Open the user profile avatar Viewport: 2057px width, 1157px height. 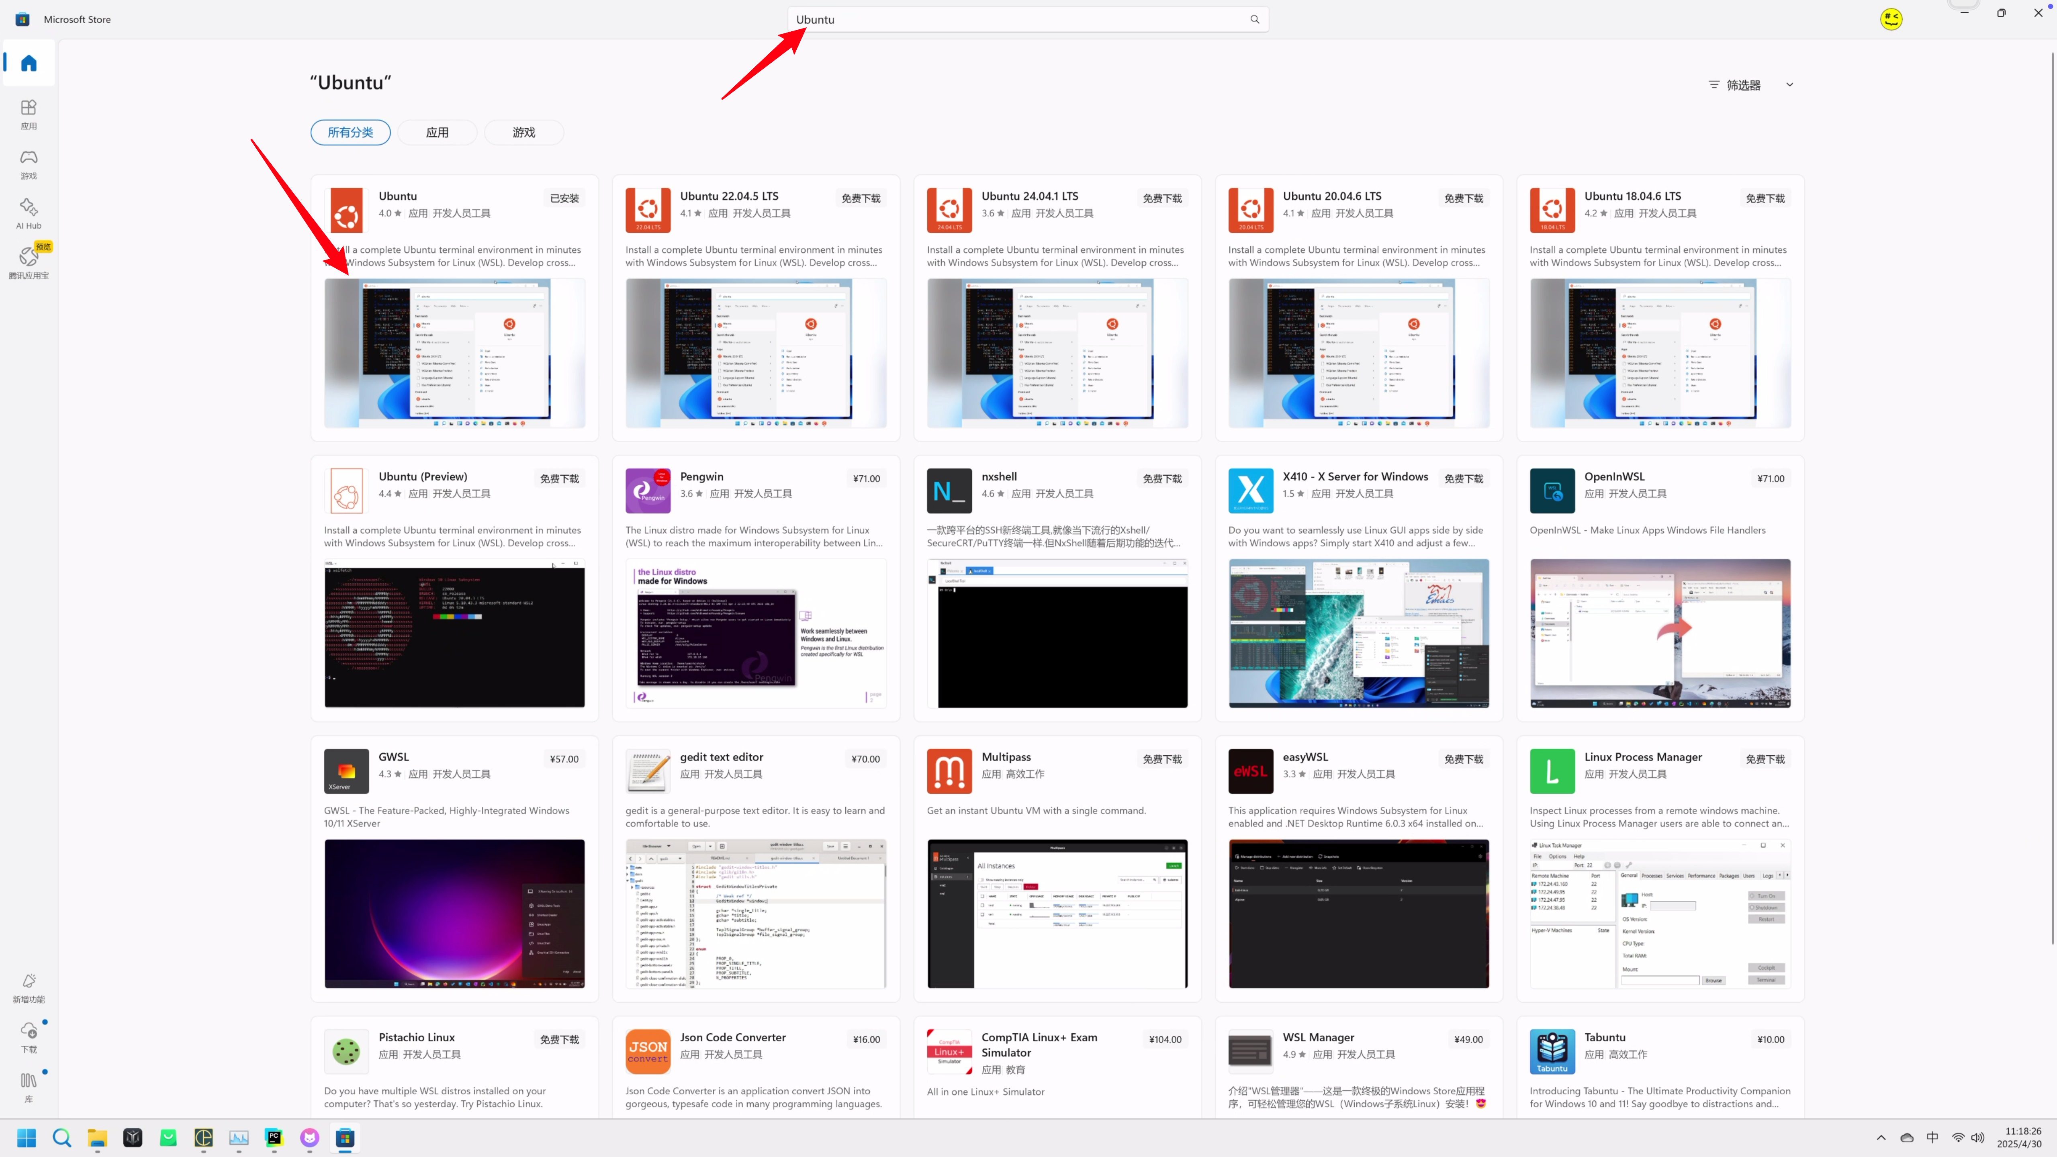coord(1891,18)
